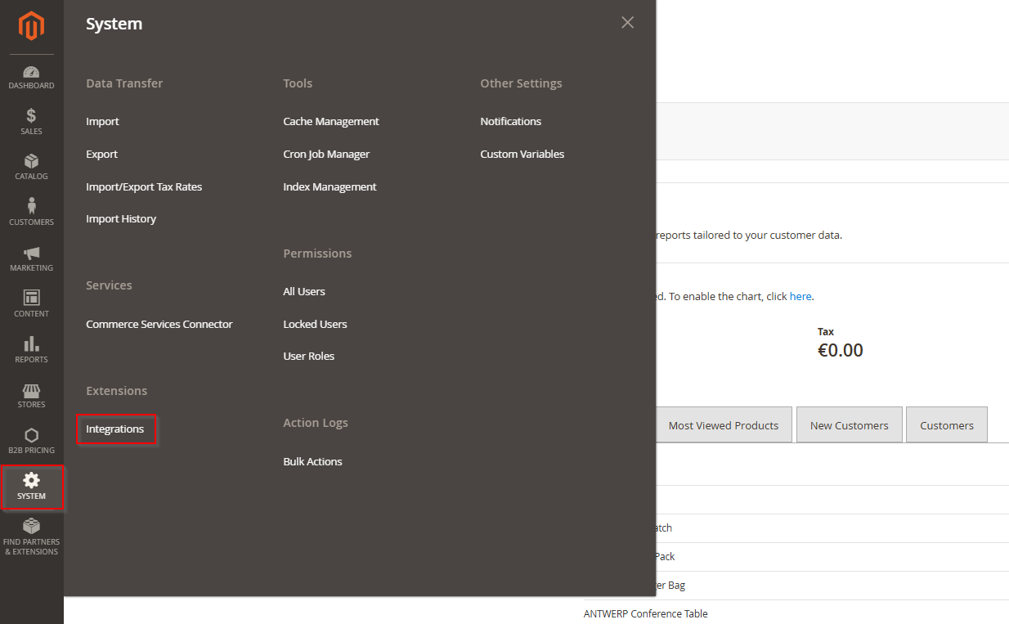This screenshot has width=1009, height=624.
Task: Open Bulk Actions under Action Logs
Action: tap(312, 461)
